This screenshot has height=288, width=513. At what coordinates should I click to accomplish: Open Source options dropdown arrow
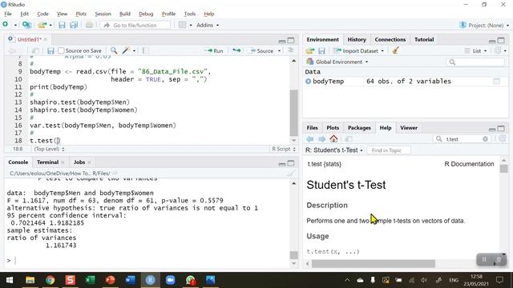click(x=279, y=51)
